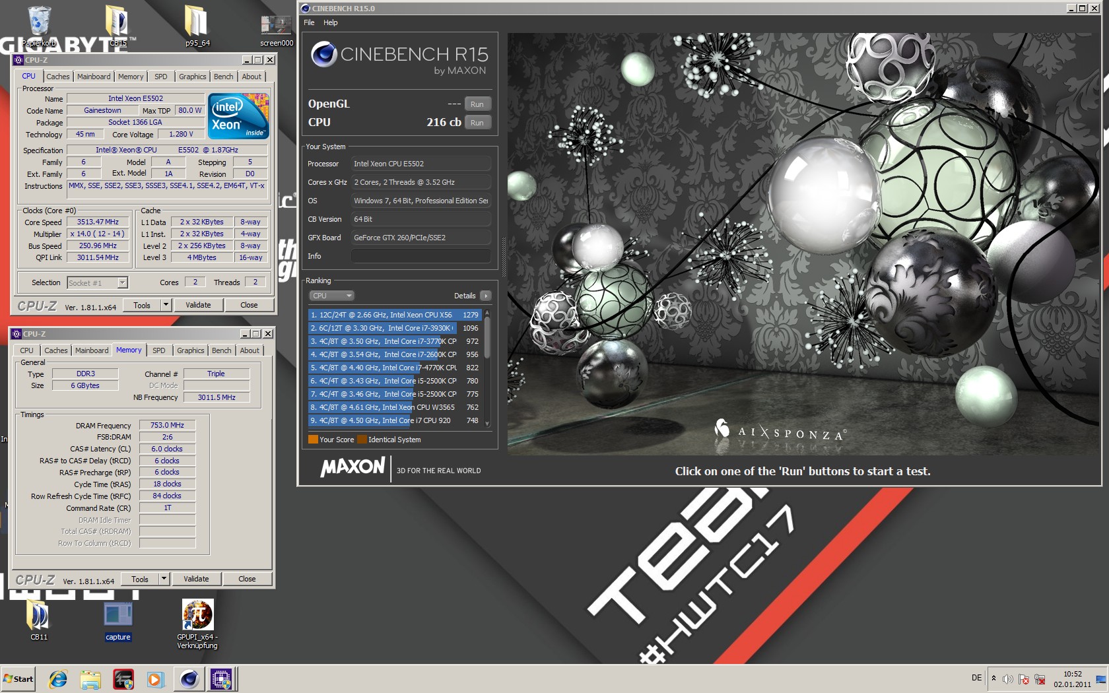1109x693 pixels.
Task: Open the Socket #1 selection dropdown
Action: tap(97, 282)
